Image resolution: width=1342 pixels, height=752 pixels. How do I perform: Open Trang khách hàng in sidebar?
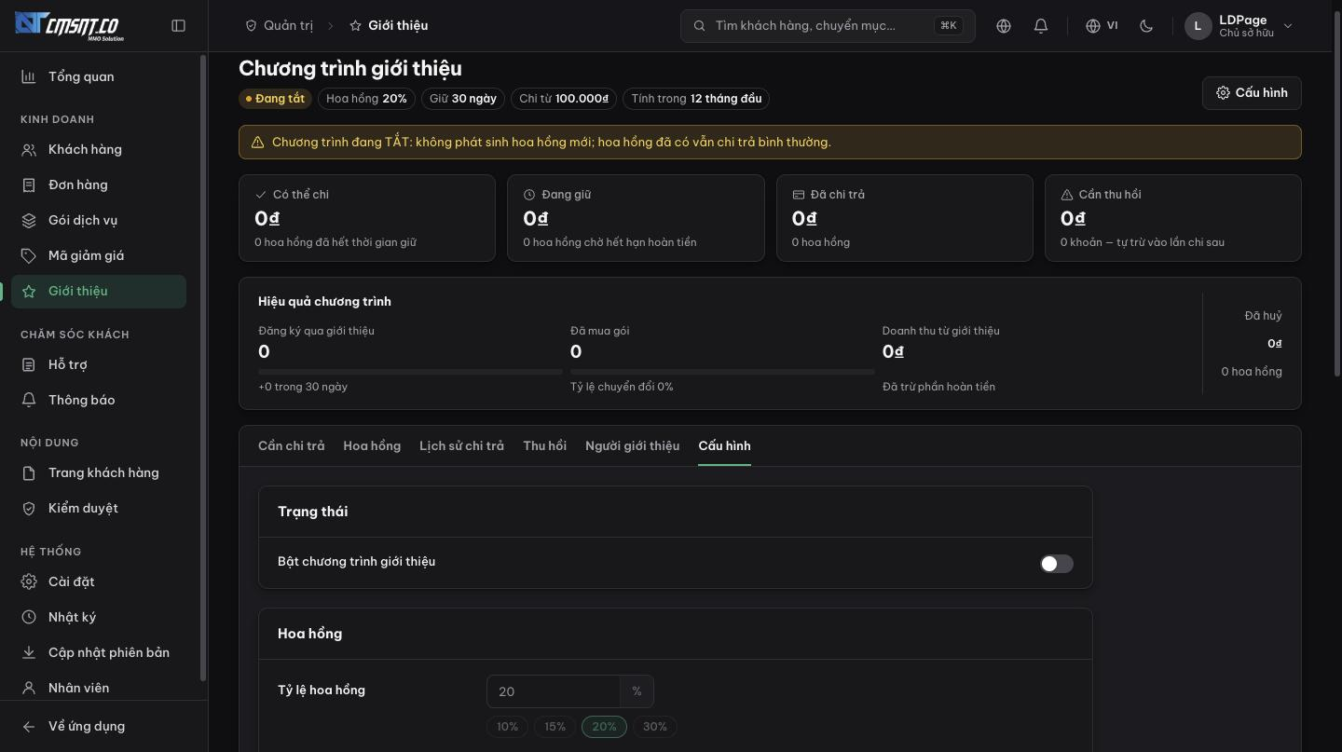click(x=99, y=472)
